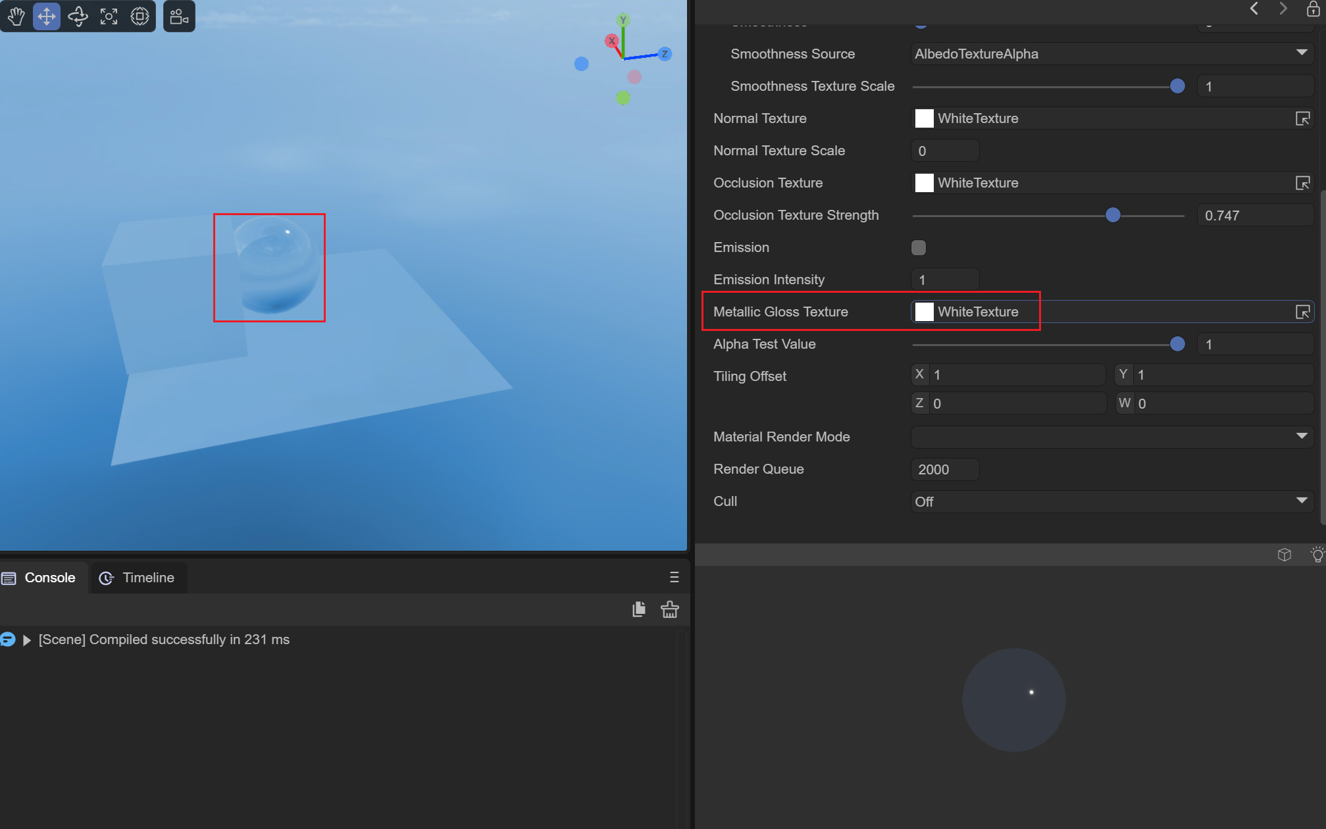Click the preview light bulb icon
Image resolution: width=1326 pixels, height=829 pixels.
coord(1317,555)
